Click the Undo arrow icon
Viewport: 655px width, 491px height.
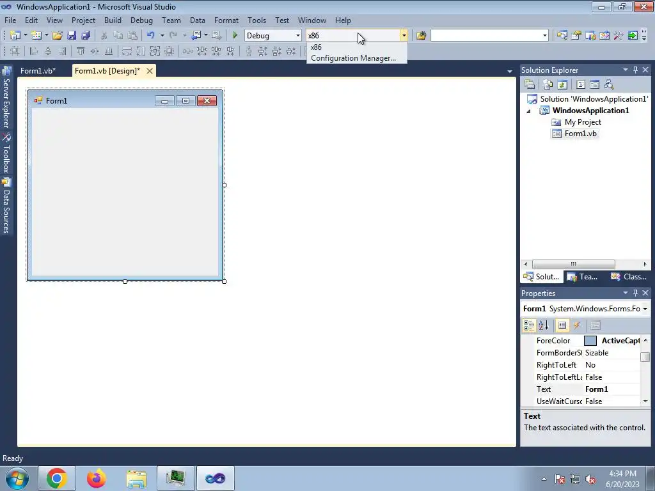pyautogui.click(x=151, y=36)
